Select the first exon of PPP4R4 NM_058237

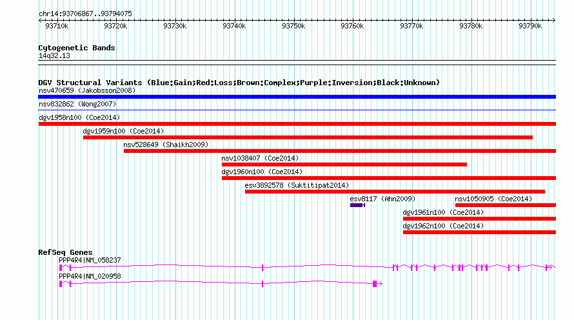point(61,268)
